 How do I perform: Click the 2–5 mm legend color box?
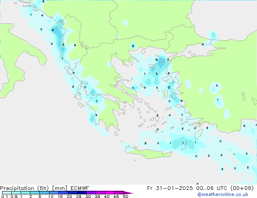coord(35,193)
